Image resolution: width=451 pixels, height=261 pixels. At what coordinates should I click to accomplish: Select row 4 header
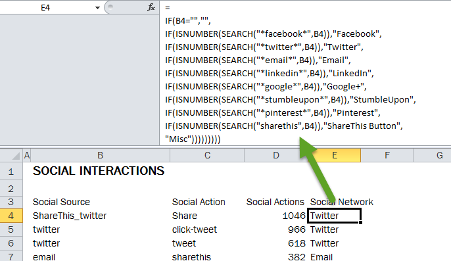click(11, 216)
